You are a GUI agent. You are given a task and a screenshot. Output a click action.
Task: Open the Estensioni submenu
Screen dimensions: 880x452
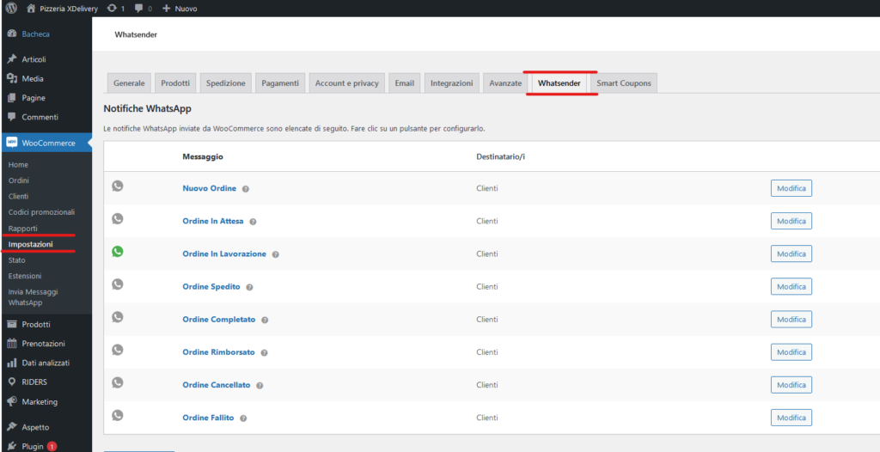click(x=25, y=276)
